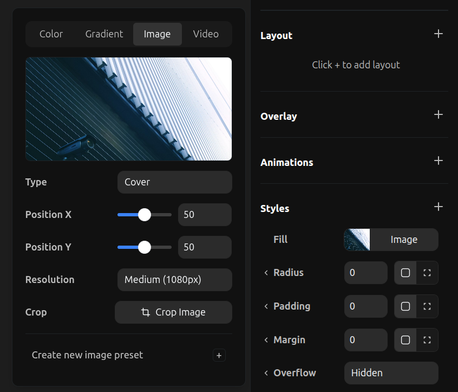Switch Padding to individual sides mode
Image resolution: width=458 pixels, height=392 pixels.
427,306
